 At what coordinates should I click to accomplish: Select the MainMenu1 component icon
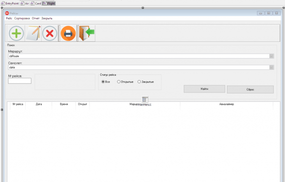[x=144, y=99]
